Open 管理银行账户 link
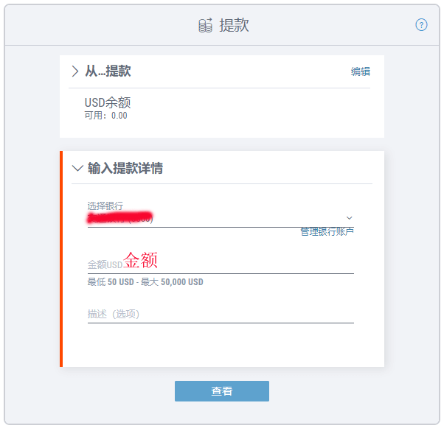Image resolution: width=444 pixels, height=428 pixels. click(x=327, y=231)
